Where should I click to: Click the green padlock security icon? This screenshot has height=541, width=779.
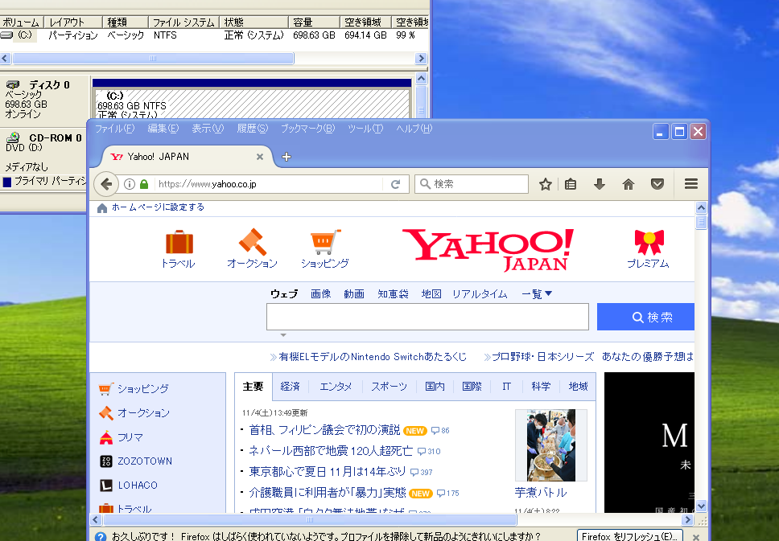point(144,184)
